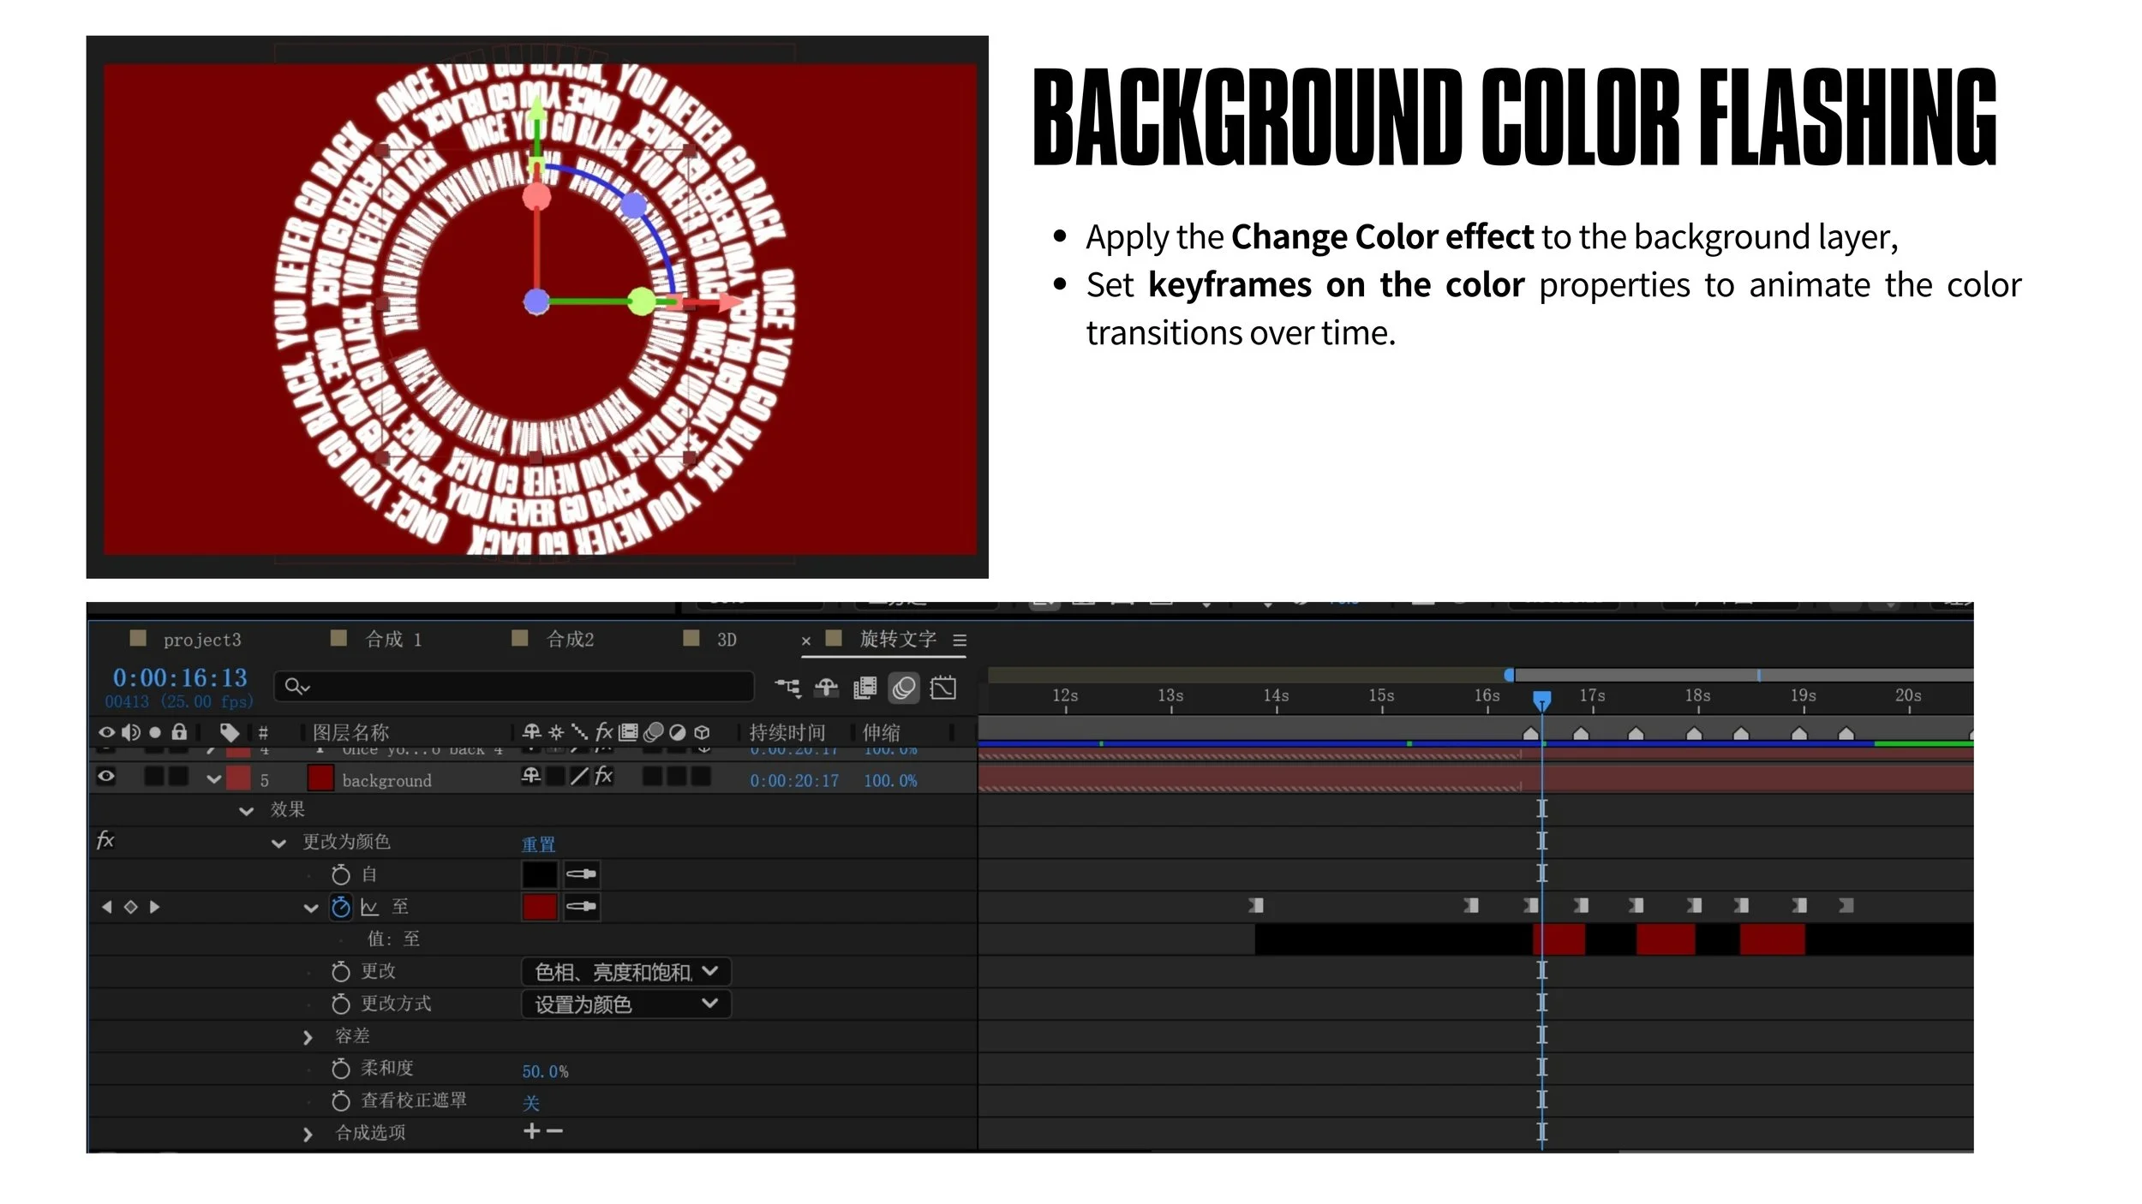2142x1204 pixels.
Task: Open the Graph Editor button
Action: (x=942, y=688)
